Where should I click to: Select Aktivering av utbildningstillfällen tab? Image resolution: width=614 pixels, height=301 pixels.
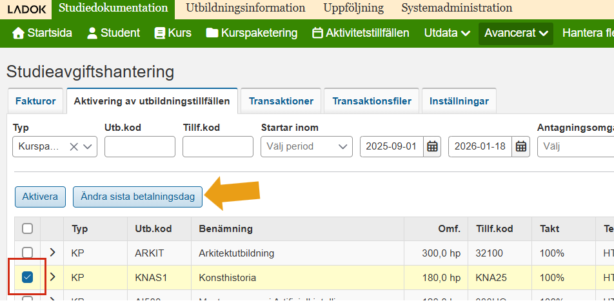pyautogui.click(x=152, y=101)
